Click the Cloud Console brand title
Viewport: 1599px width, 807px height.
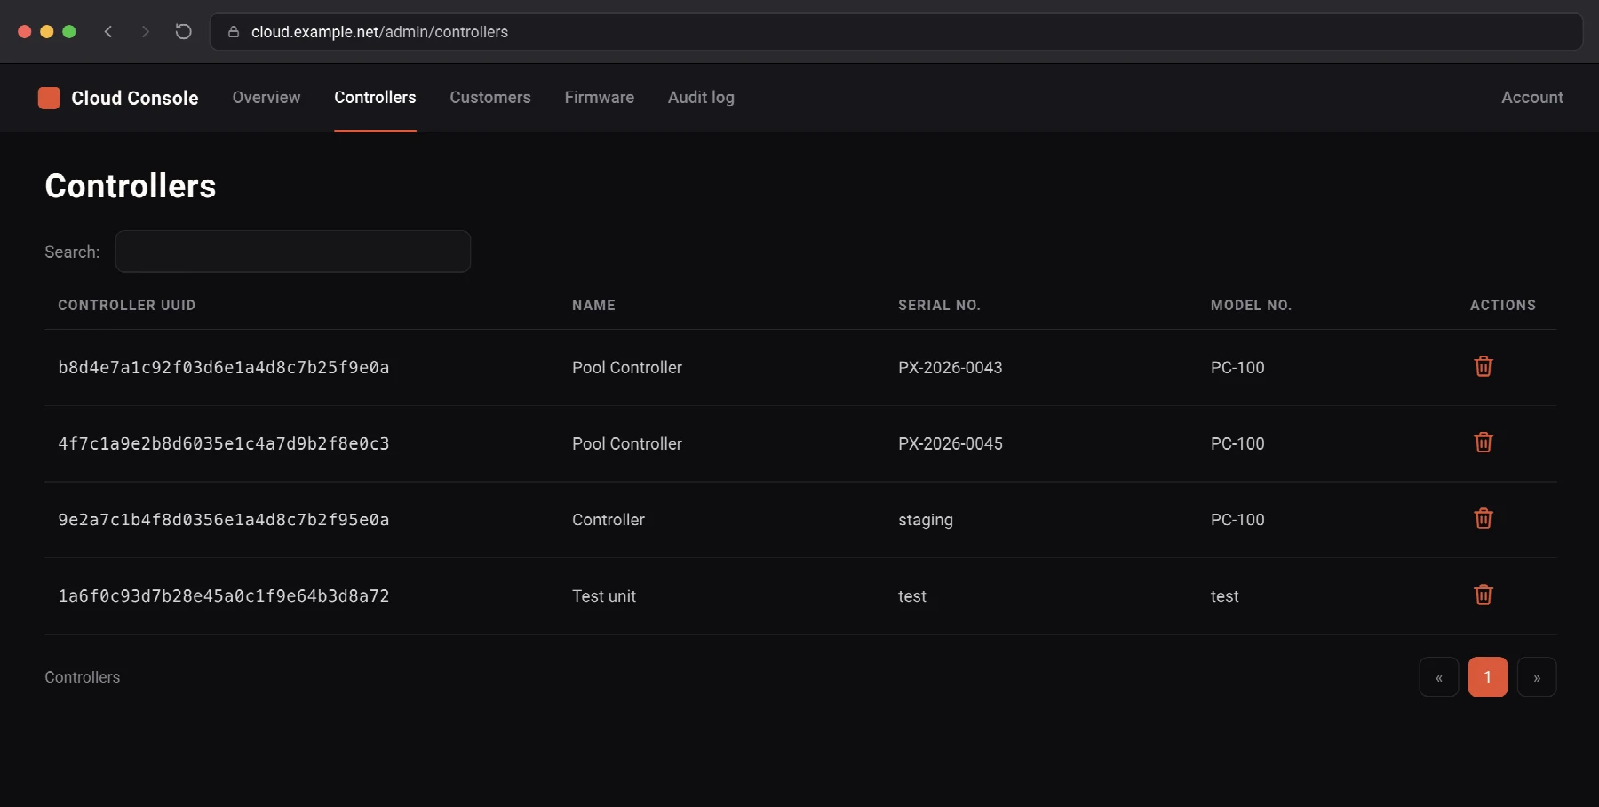pos(135,98)
